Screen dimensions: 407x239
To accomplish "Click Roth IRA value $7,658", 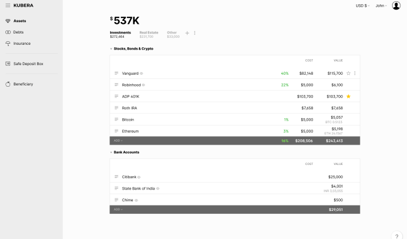I will pos(337,108).
